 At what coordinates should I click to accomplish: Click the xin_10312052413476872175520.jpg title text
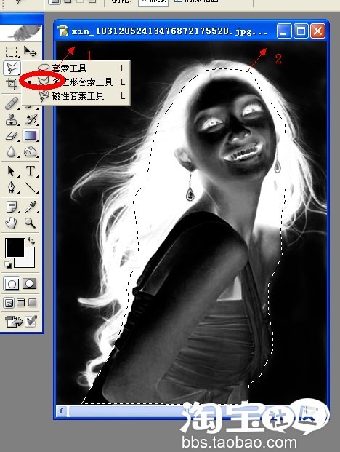click(169, 31)
